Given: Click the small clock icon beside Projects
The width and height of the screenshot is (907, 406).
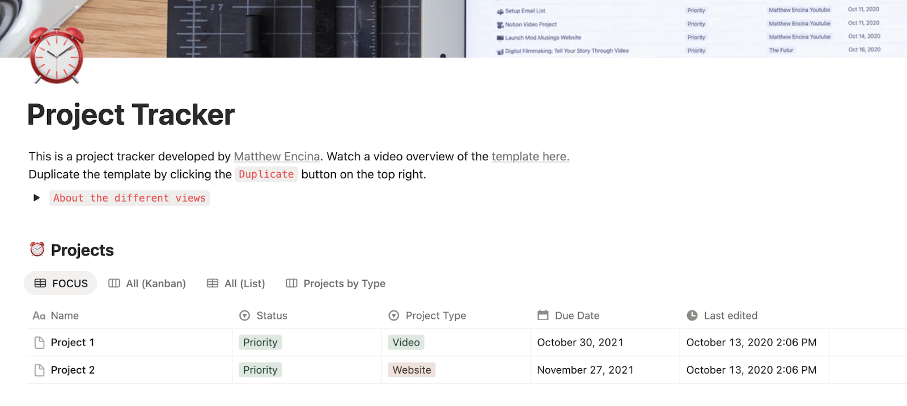Looking at the screenshot, I should pyautogui.click(x=37, y=249).
